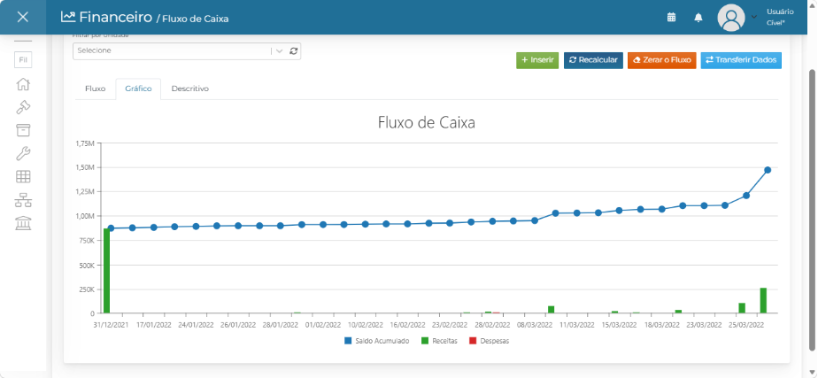Click the Financeiro chart-line icon
The height and width of the screenshot is (378, 818).
tap(68, 17)
